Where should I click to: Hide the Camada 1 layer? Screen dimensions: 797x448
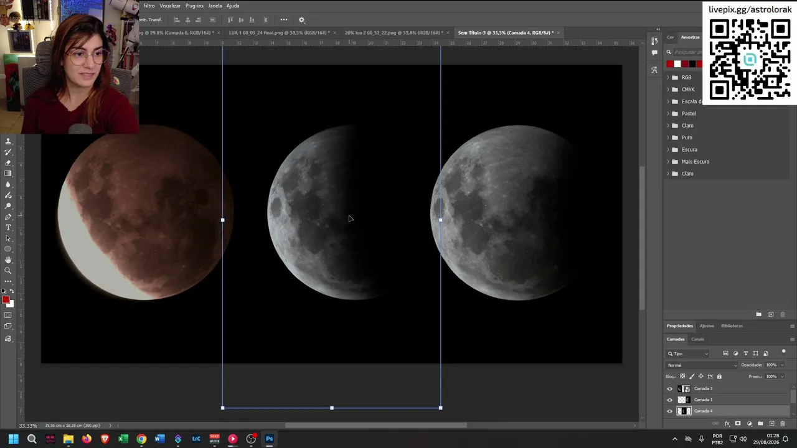pyautogui.click(x=670, y=400)
